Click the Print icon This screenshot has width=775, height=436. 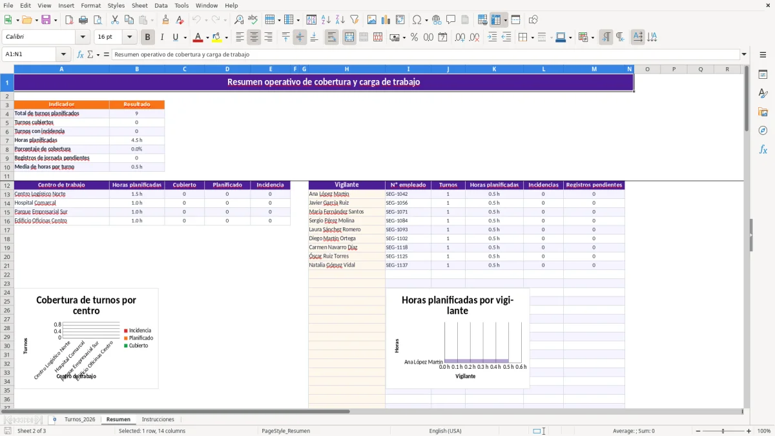(x=83, y=20)
